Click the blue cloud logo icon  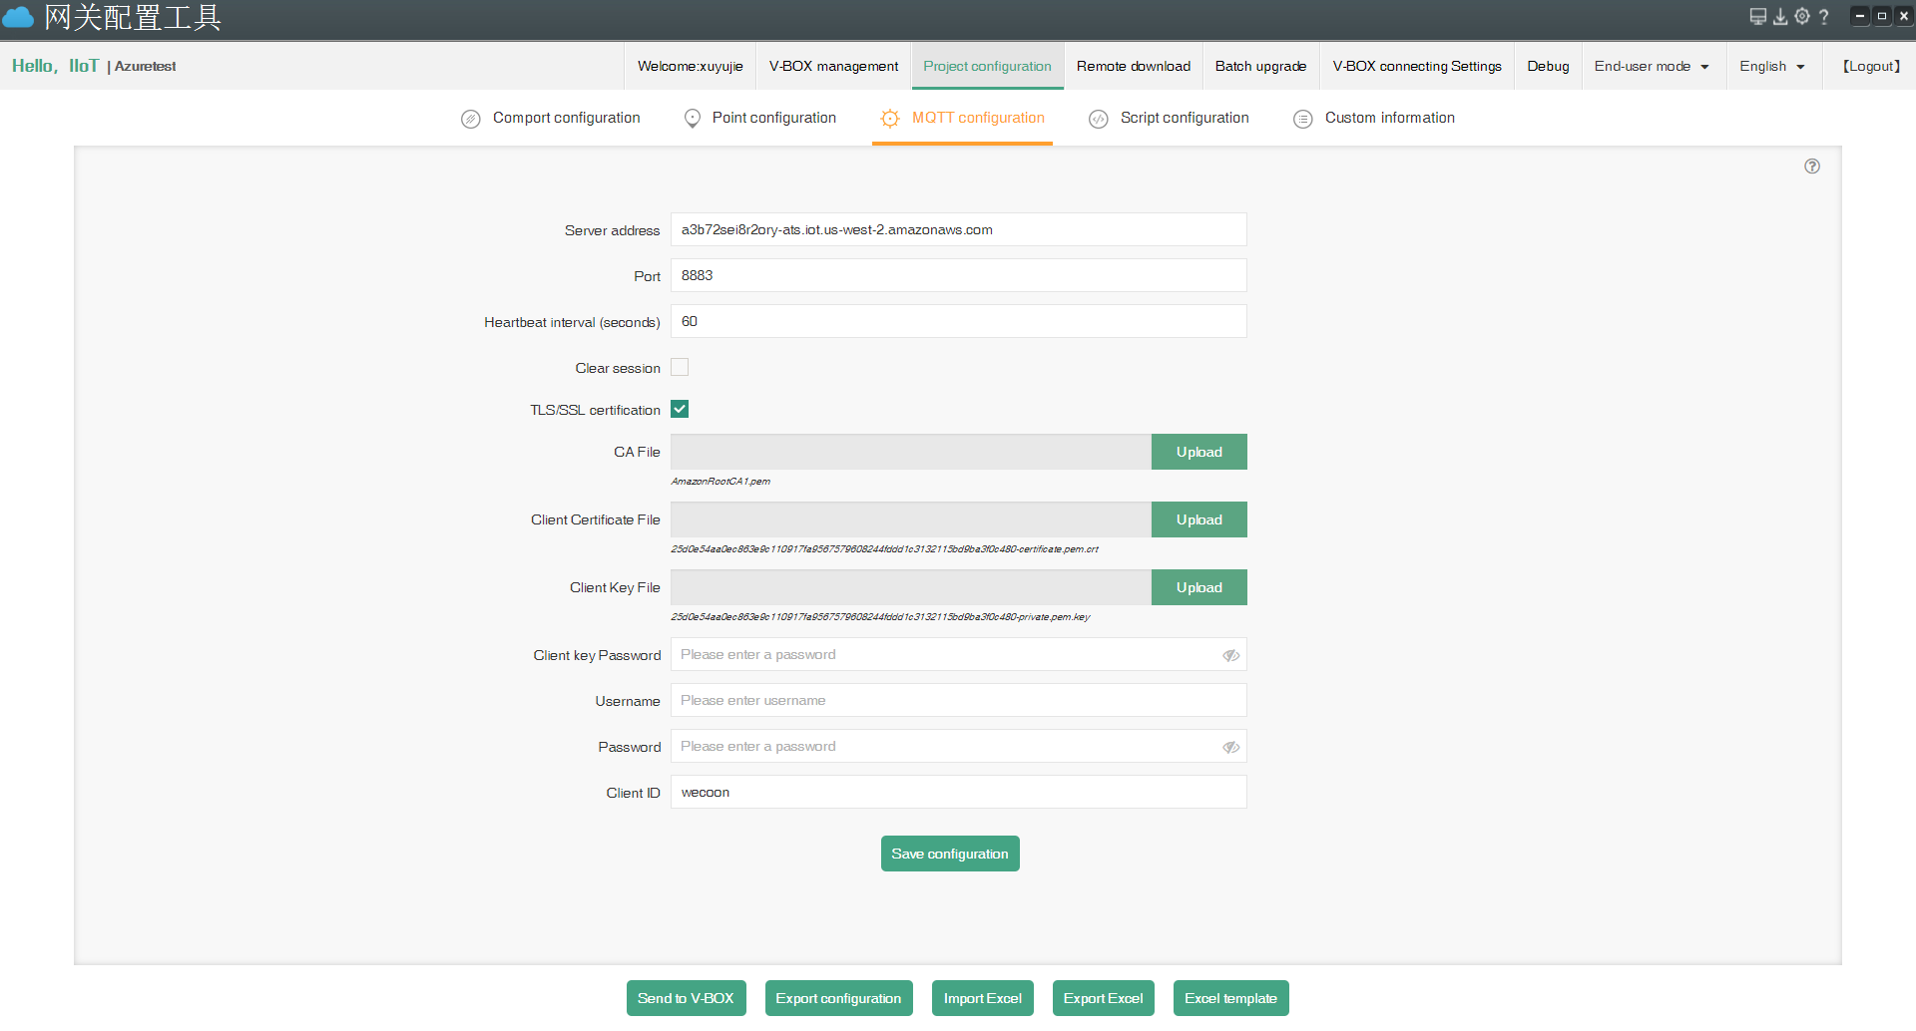(19, 18)
